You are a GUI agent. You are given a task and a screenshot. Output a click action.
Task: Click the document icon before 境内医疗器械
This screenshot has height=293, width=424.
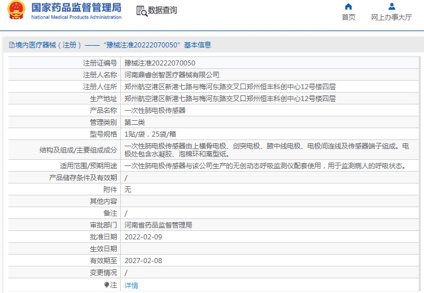point(12,45)
